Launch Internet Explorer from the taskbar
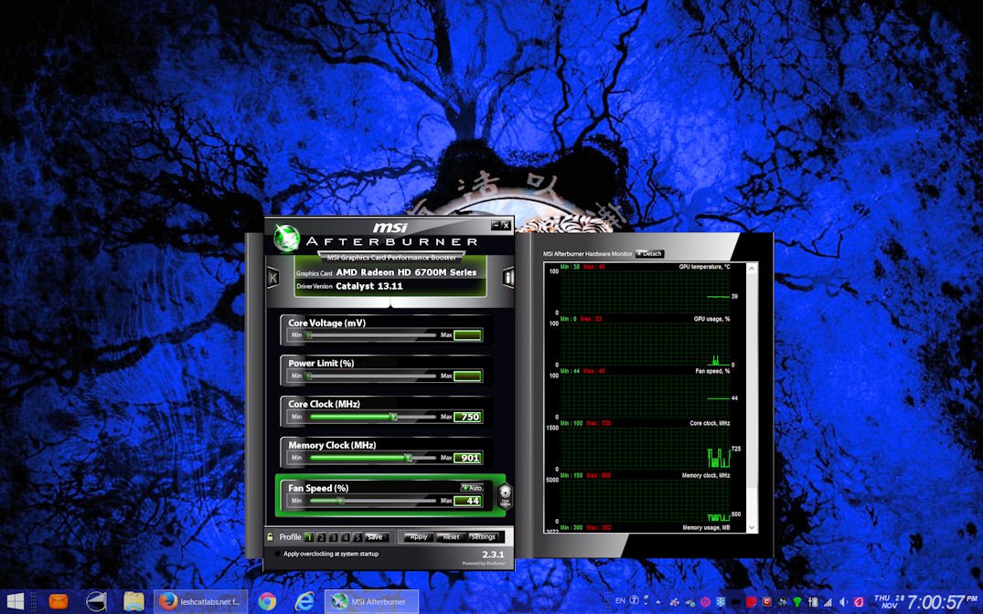This screenshot has width=983, height=614. coord(305,601)
